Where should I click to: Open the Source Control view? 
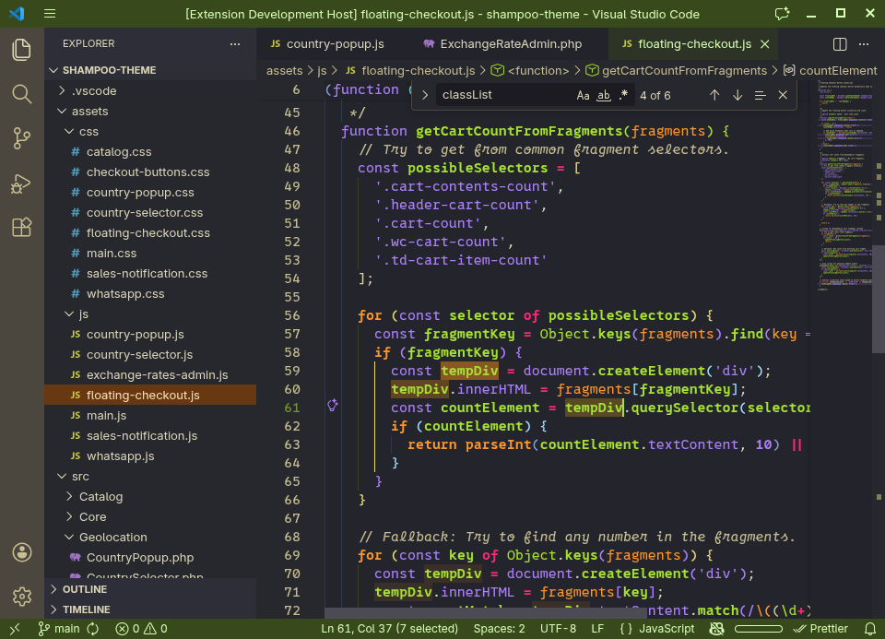[21, 138]
